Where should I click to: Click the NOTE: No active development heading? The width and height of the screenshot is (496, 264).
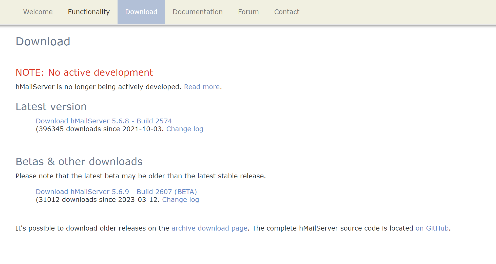(84, 73)
